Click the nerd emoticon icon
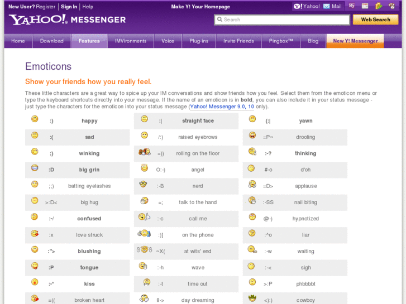Viewport: 406px width, 304px height. click(143, 184)
